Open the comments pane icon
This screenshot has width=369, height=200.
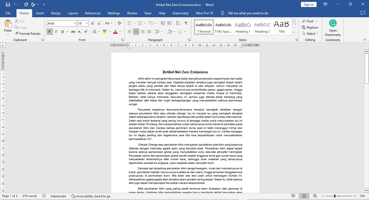(362, 13)
